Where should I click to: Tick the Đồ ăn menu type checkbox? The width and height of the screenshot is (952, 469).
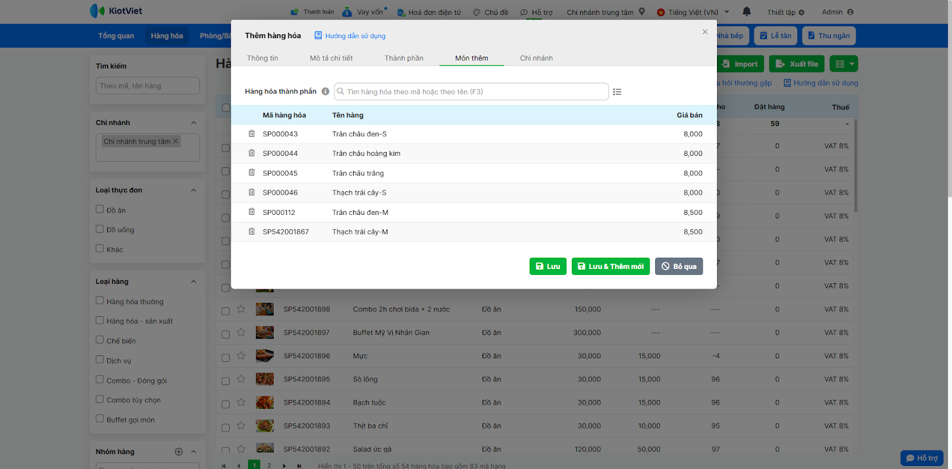tap(100, 209)
